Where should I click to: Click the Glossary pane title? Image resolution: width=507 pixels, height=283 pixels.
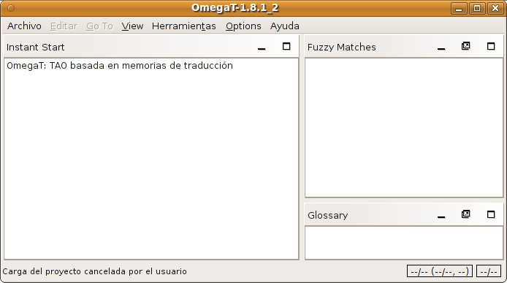(327, 215)
